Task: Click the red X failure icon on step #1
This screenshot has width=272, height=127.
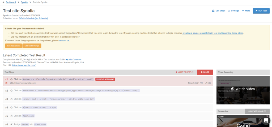Action: (x=6, y=83)
